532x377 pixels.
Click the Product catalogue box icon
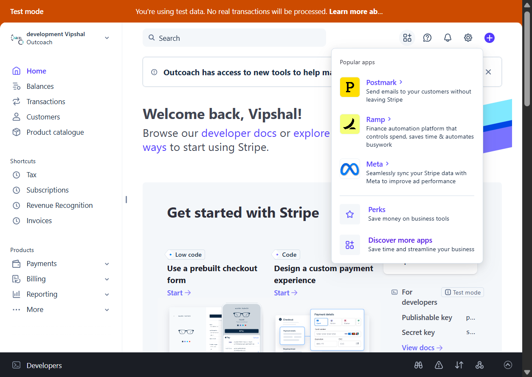coord(16,132)
